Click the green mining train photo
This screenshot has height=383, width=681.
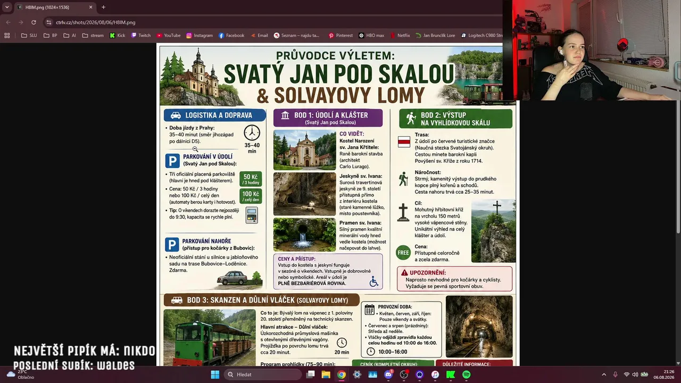[x=210, y=337]
